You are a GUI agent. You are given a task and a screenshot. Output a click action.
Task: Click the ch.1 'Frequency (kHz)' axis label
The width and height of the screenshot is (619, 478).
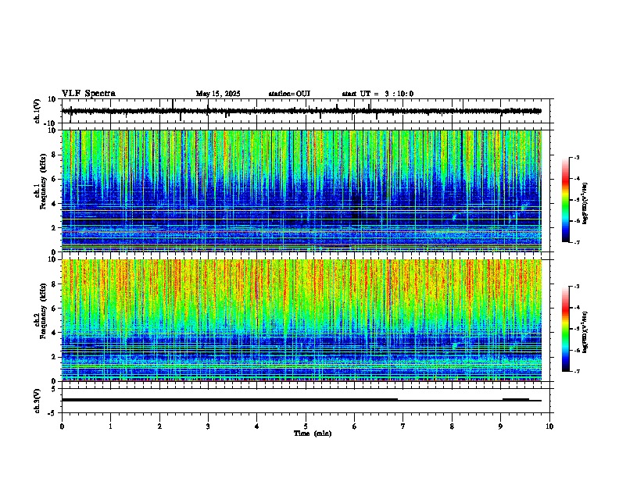click(x=43, y=181)
